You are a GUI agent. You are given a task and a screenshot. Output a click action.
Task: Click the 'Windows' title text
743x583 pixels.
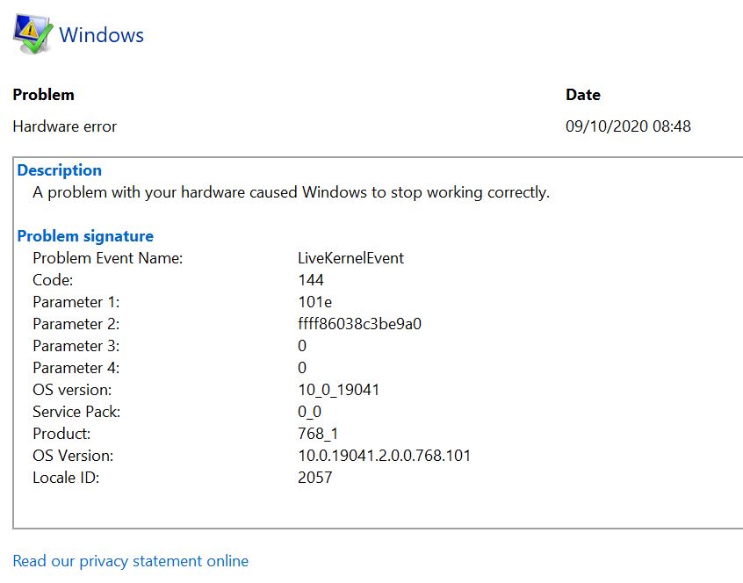tap(101, 35)
